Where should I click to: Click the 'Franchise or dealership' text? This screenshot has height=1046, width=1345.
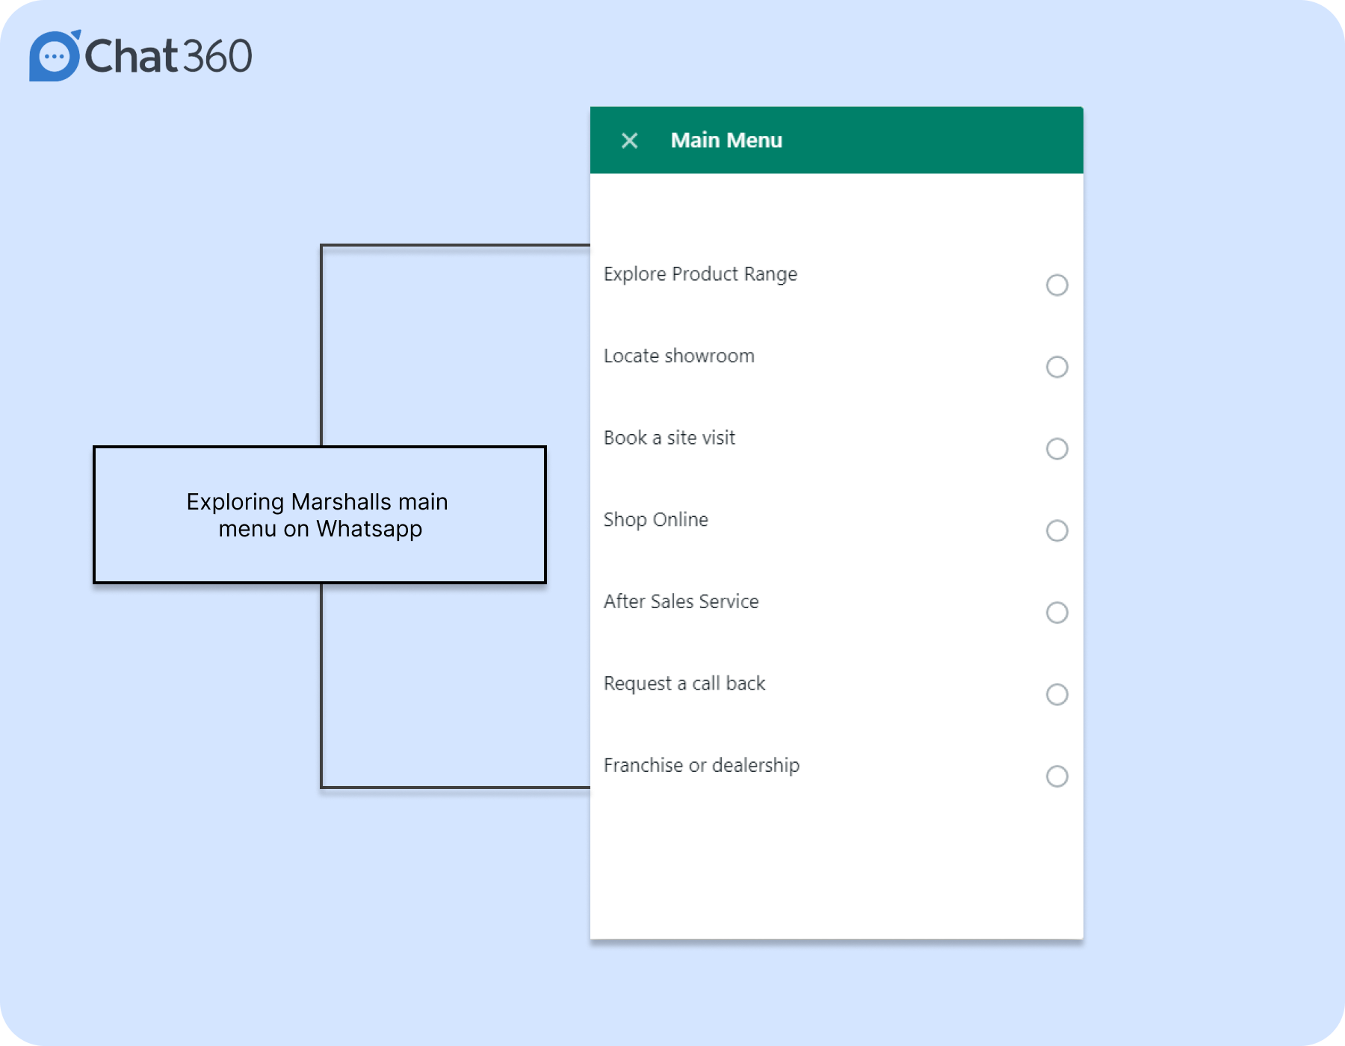[x=701, y=766]
